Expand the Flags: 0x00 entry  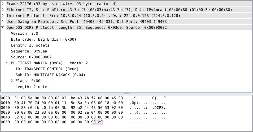click(12, 81)
